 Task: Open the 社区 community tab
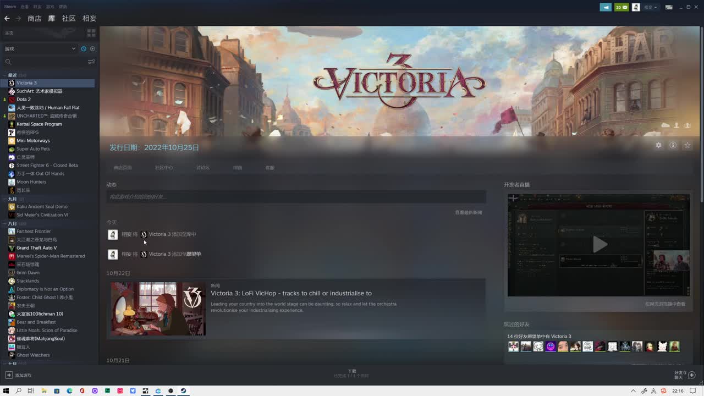[69, 18]
